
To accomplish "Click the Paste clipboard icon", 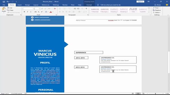I will 4,9.
